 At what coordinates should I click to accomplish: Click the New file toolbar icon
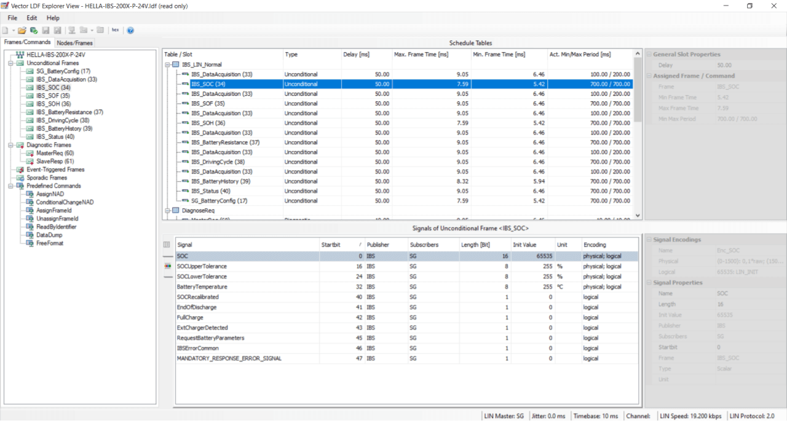(x=5, y=30)
